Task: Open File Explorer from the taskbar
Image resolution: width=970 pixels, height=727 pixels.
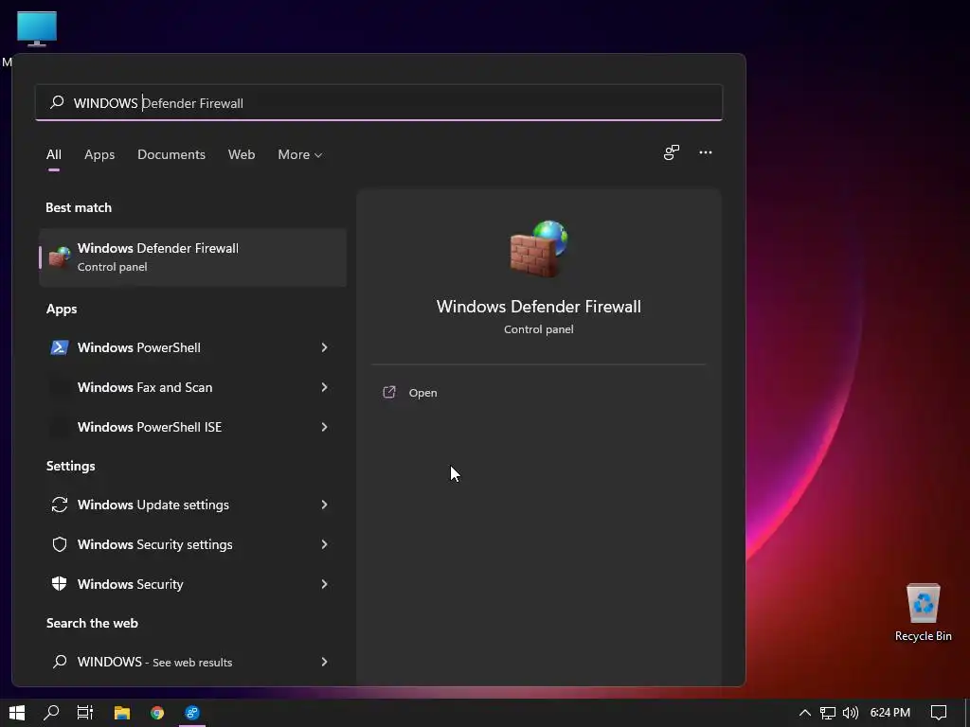Action: pos(122,713)
